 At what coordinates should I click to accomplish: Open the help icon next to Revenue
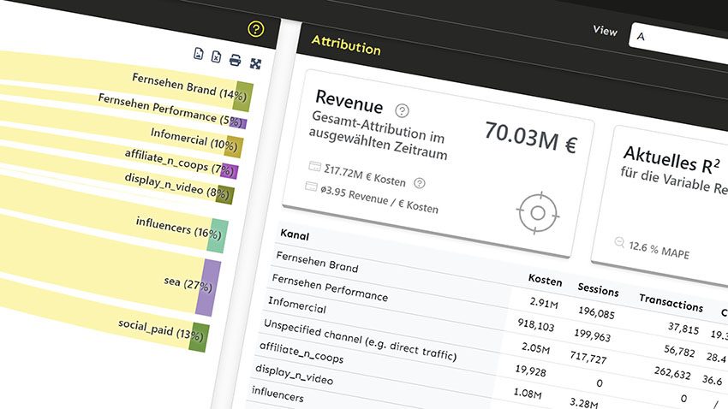click(402, 110)
